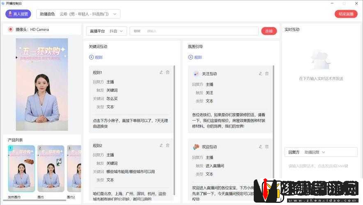This screenshot has width=363, height=205.
Task: Click the 真人接管 button
Action: click(x=18, y=14)
